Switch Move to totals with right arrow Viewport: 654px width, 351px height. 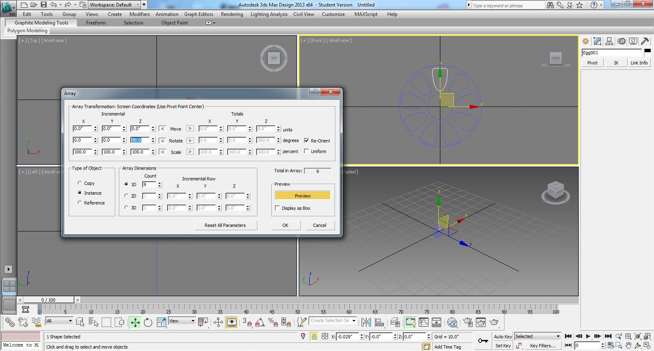click(190, 129)
